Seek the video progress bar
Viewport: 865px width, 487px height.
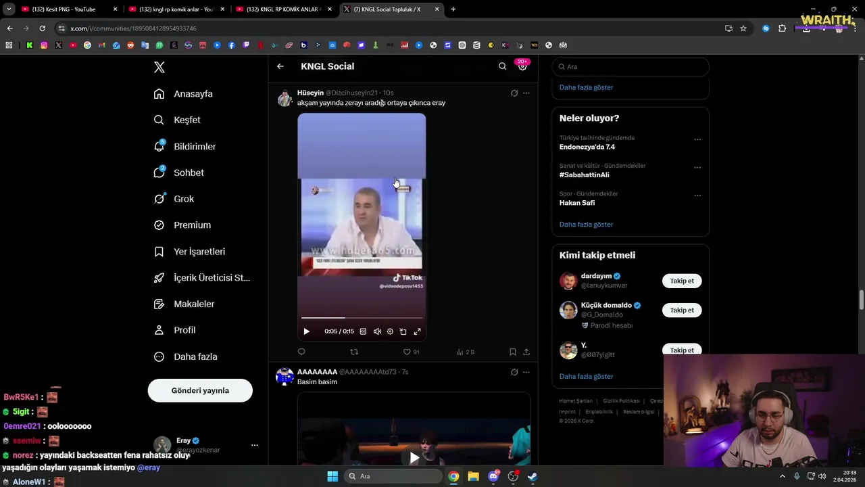[362, 317]
